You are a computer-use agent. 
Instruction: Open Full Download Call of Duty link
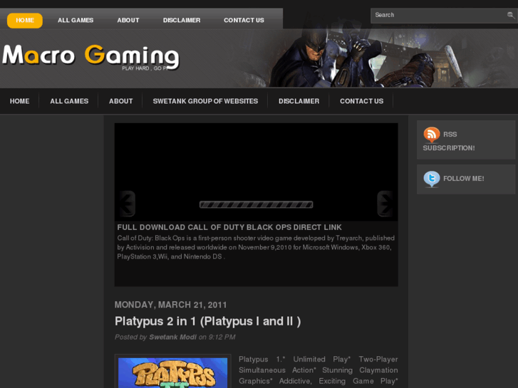point(229,227)
